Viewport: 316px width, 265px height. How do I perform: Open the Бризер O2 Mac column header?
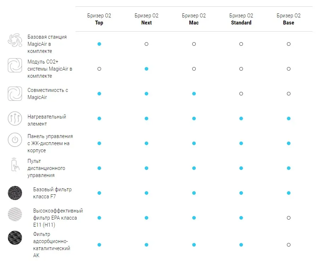click(x=194, y=19)
